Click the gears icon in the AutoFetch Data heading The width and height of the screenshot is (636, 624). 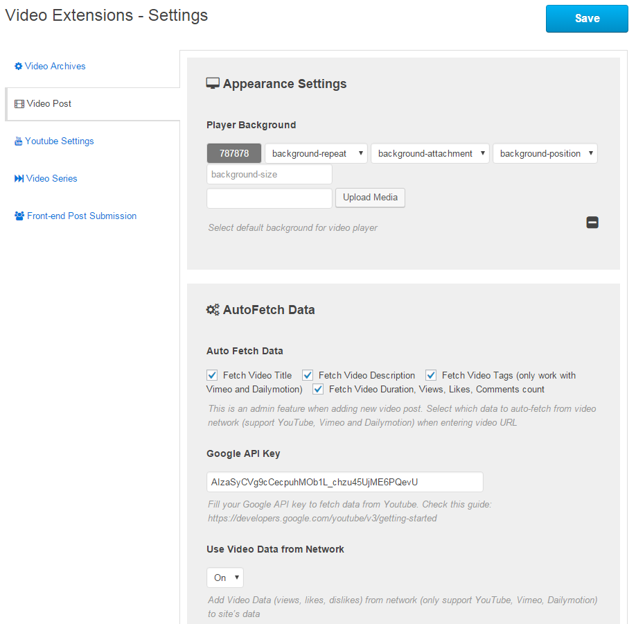pos(213,310)
